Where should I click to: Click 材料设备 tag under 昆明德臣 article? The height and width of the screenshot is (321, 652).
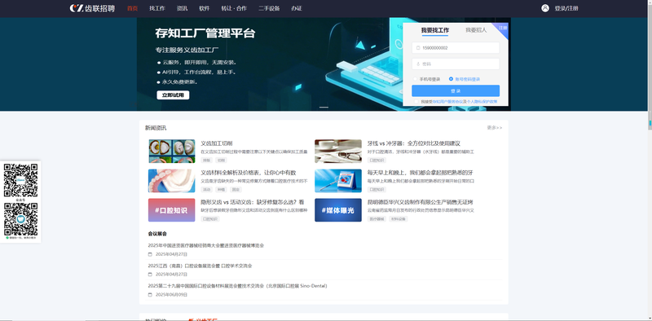coord(399,219)
